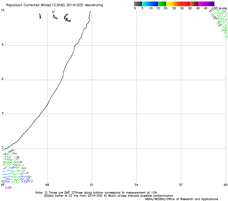
Task: Click the latitude label '8'
Action: (x=2, y=45)
